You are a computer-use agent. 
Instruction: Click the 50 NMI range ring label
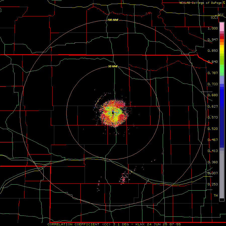coord(113,67)
